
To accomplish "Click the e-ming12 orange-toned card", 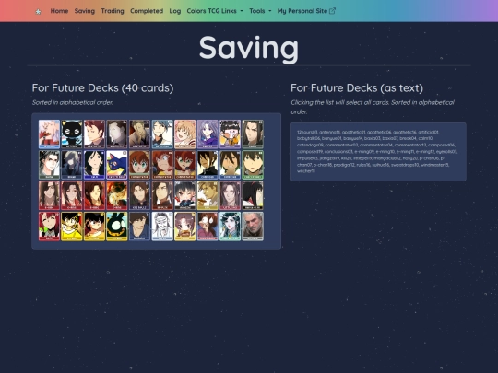I will [117, 195].
